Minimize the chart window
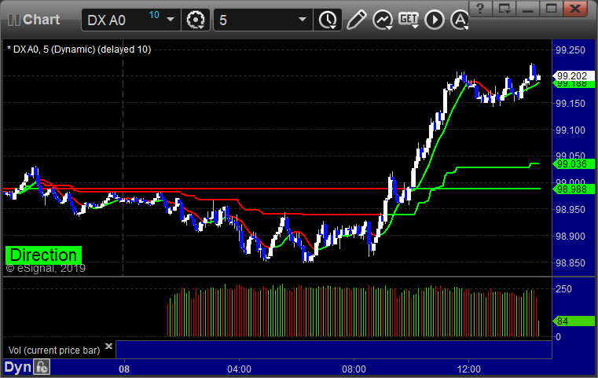 coord(527,9)
